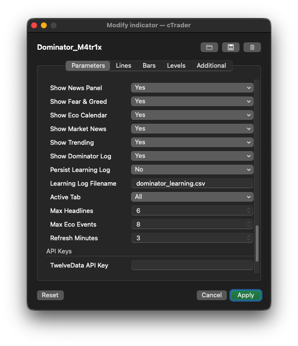Click the Persist Learning Log label
Image resolution: width=298 pixels, height=346 pixels.
point(80,170)
